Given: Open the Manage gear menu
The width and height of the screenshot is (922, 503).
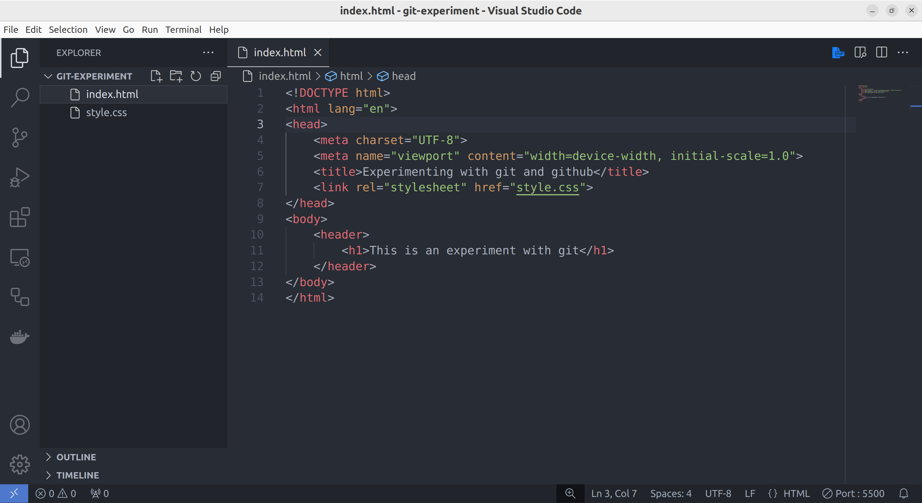Looking at the screenshot, I should point(20,464).
